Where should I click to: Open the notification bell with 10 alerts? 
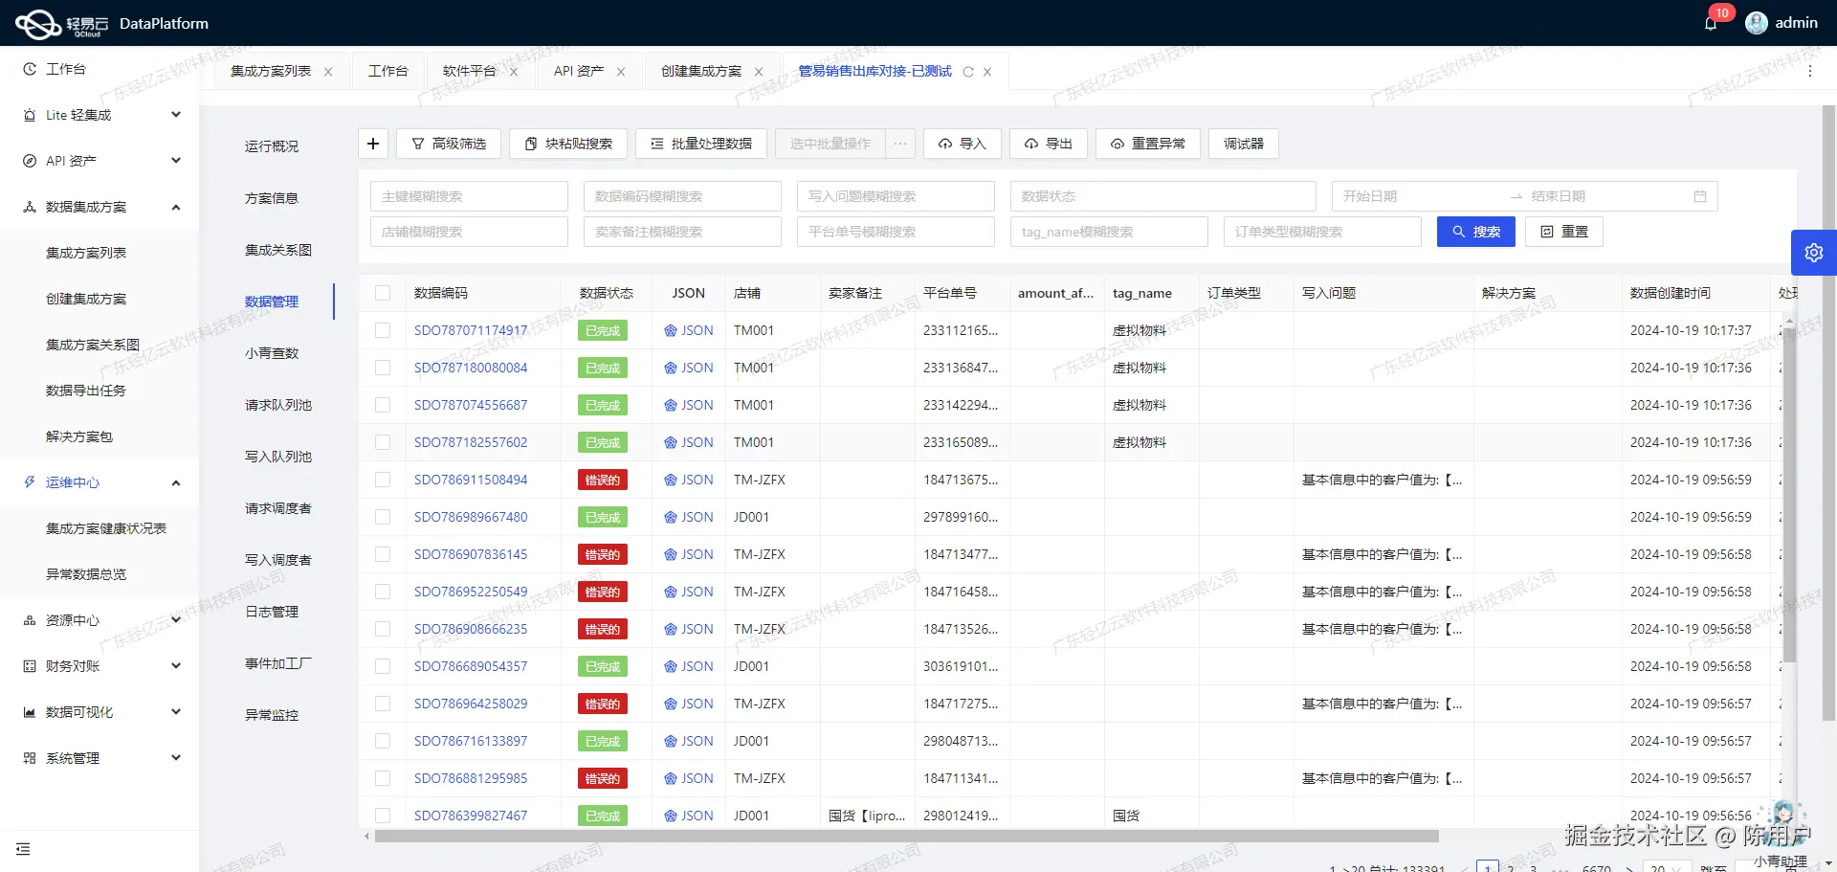click(1711, 23)
